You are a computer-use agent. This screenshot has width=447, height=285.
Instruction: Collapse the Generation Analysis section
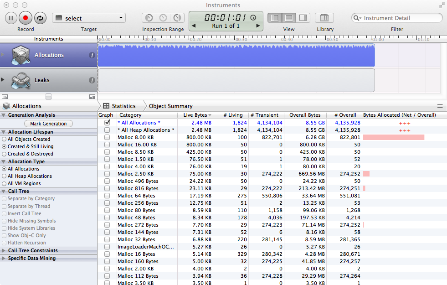pos(4,115)
